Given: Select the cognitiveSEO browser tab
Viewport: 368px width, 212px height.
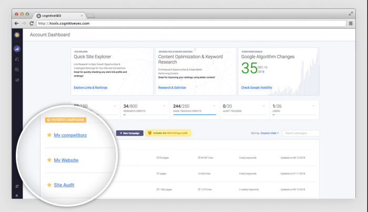Looking at the screenshot, I should pyautogui.click(x=59, y=16).
